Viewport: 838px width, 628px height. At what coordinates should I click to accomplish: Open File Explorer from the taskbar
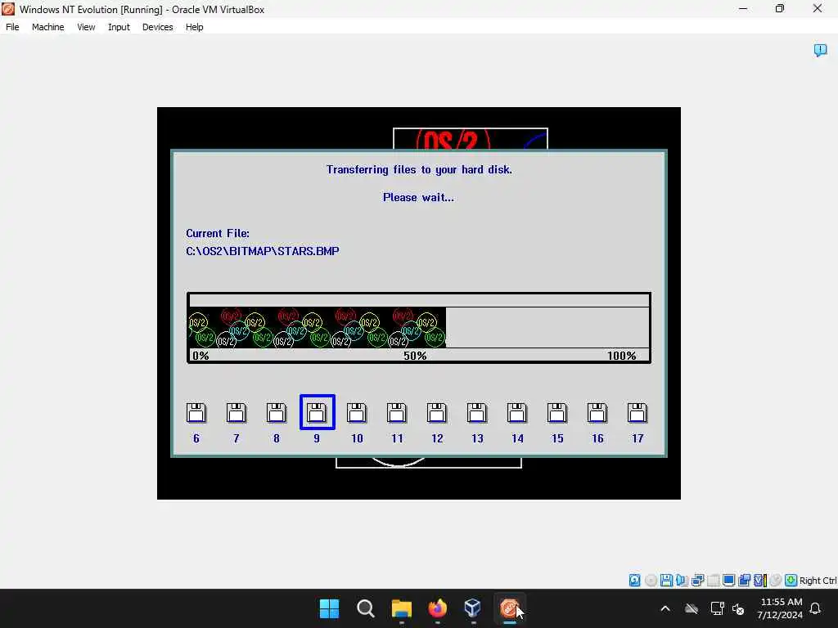[x=401, y=608]
